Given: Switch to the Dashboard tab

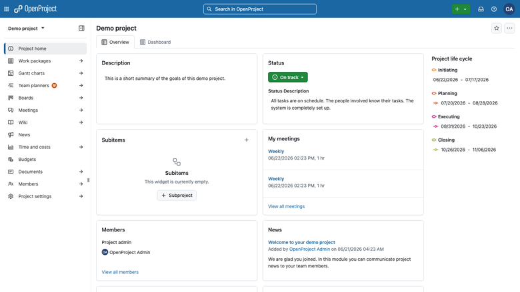Looking at the screenshot, I should (155, 42).
